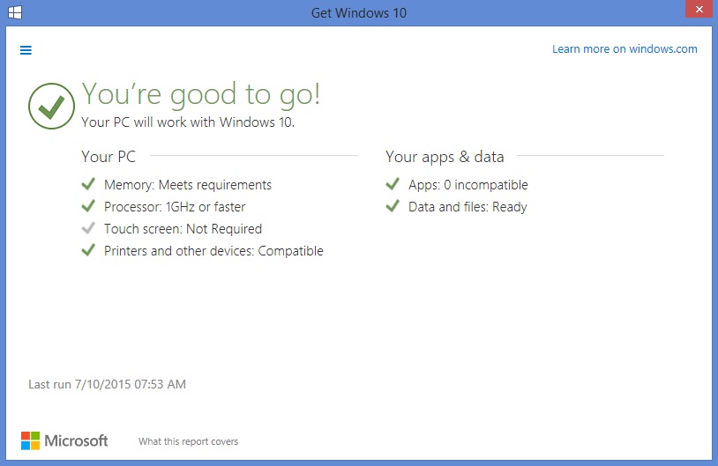This screenshot has width=718, height=466.
Task: Click the large green checkmark circle
Action: 52,106
